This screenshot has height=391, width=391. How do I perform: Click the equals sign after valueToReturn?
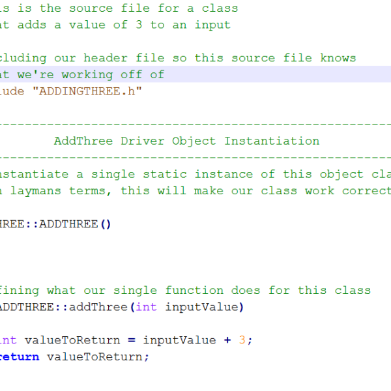click(x=131, y=340)
